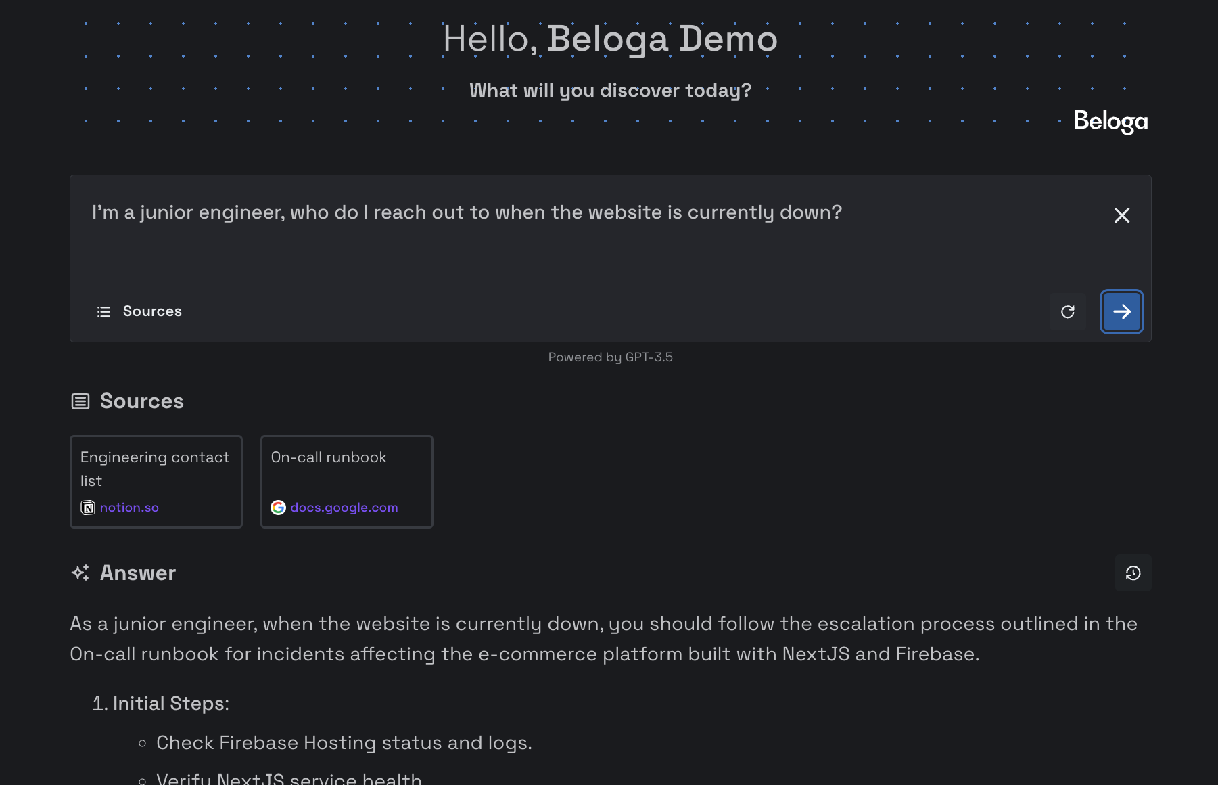Submit the query with the arrow icon

pyautogui.click(x=1121, y=312)
